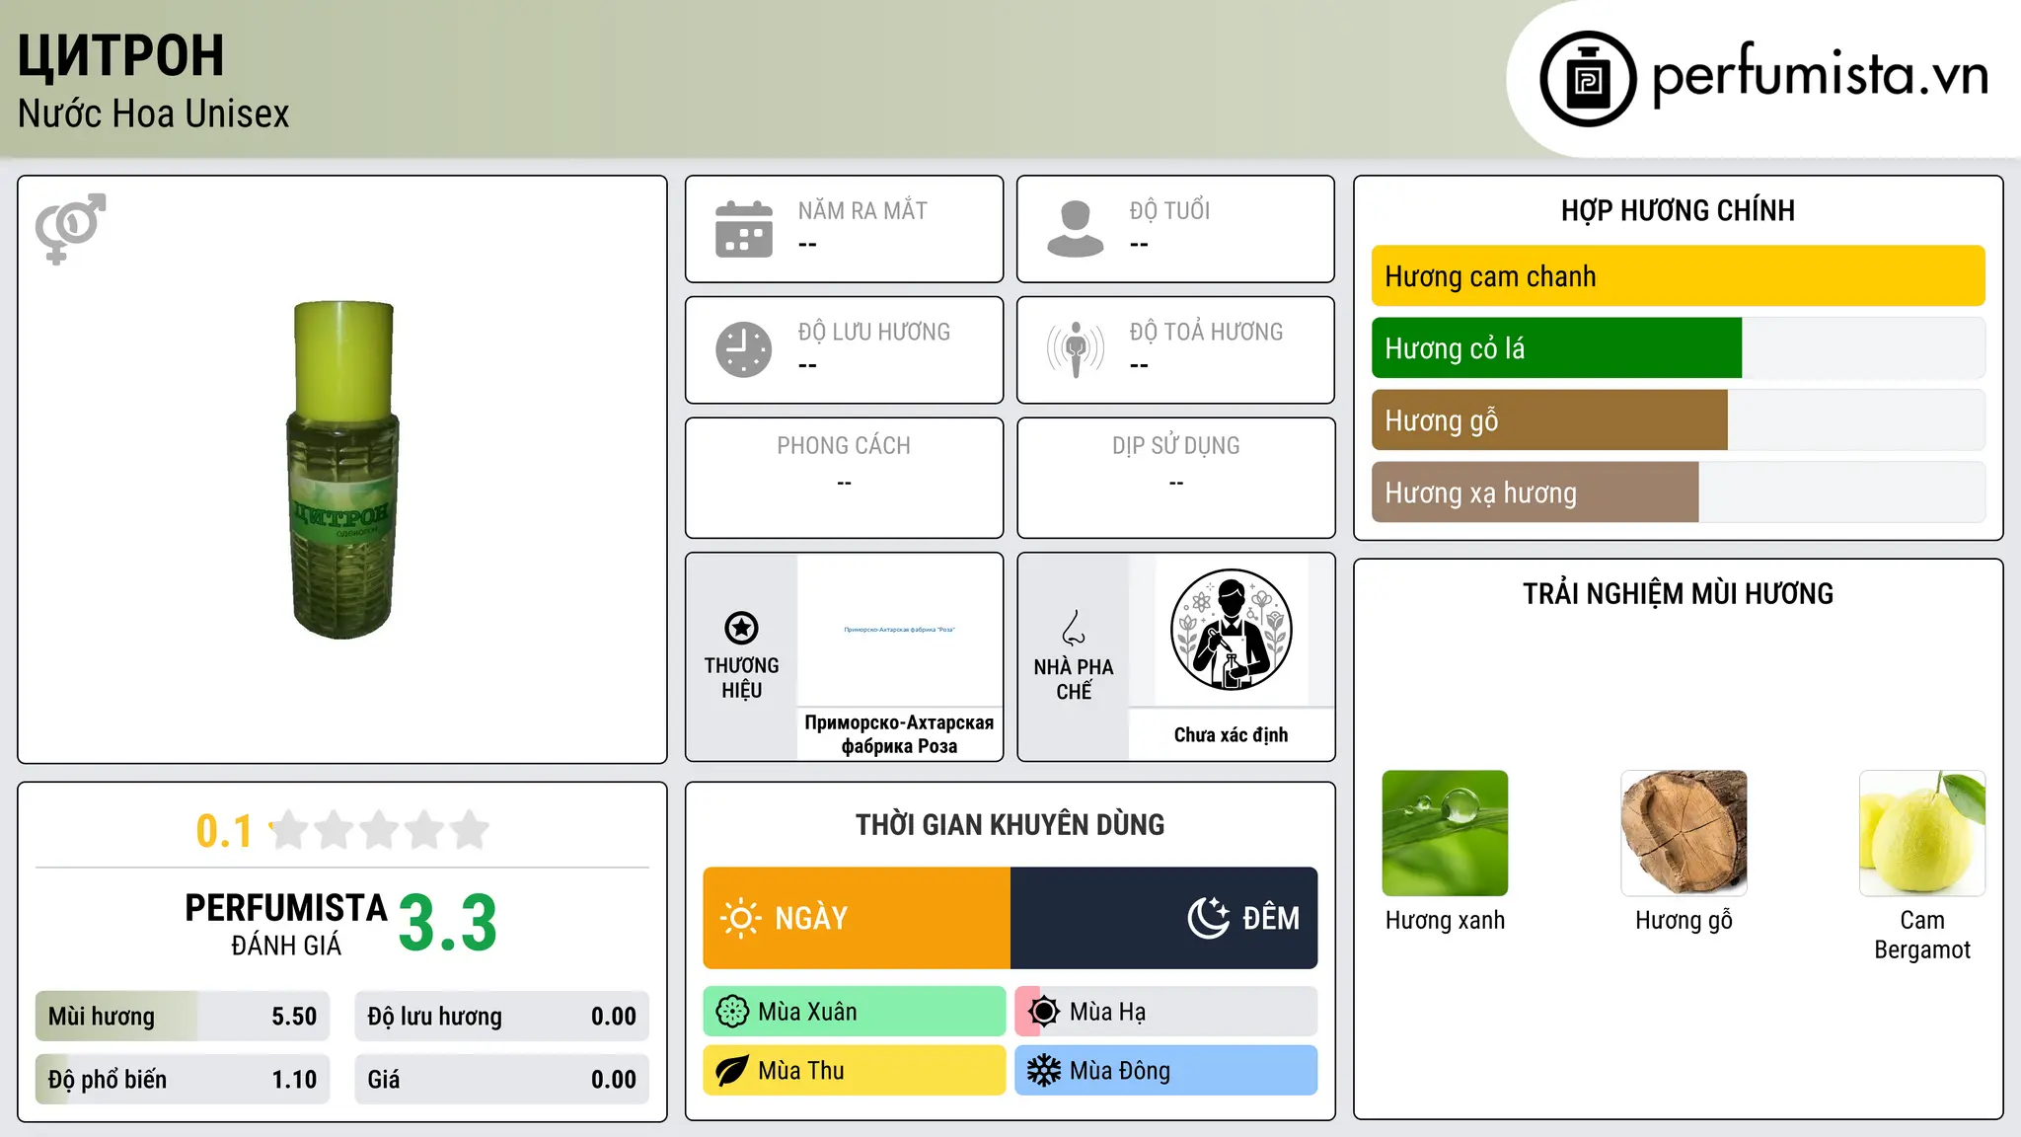Click the perfumista.vn bottle logo icon

(x=1588, y=79)
